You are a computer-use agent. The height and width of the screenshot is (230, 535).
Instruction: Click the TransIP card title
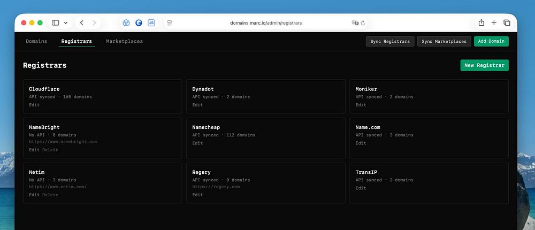click(366, 172)
